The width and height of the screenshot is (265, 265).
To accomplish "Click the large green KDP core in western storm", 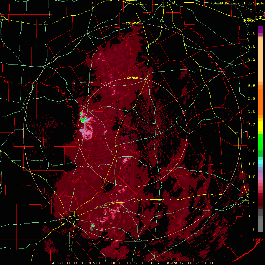I will click(82, 120).
